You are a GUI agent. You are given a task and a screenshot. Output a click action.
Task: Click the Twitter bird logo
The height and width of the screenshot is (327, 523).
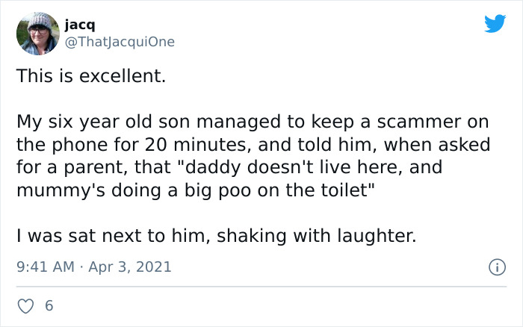point(495,23)
